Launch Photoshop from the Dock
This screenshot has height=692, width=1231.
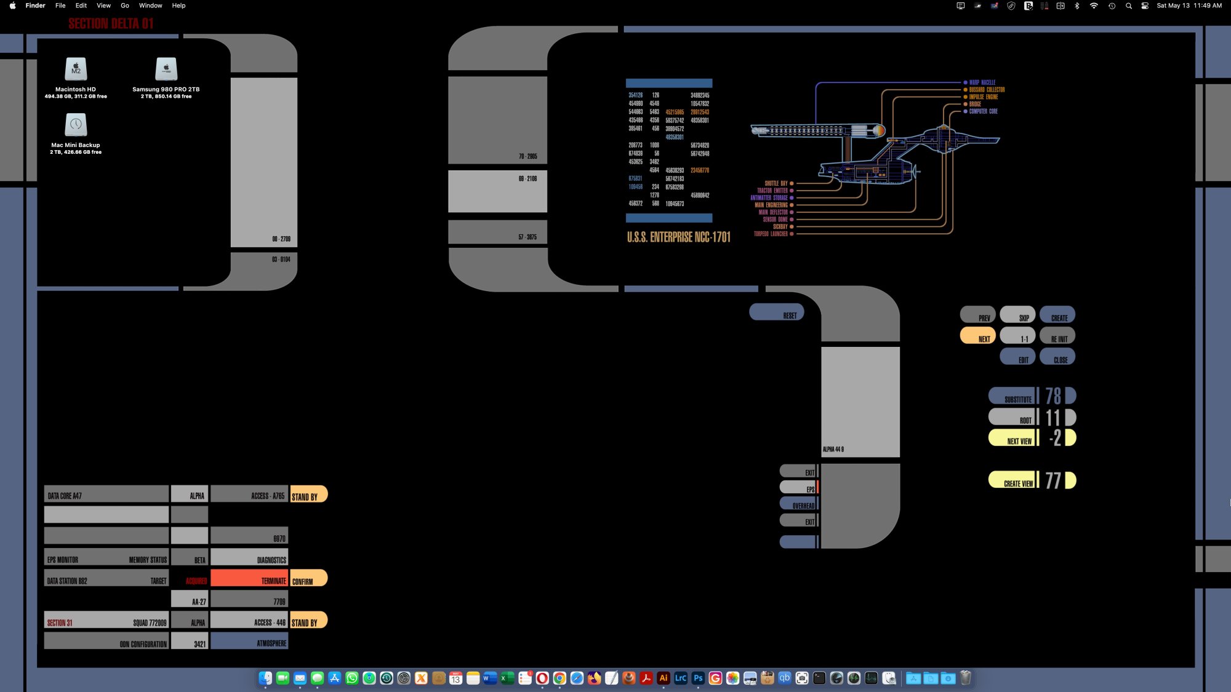[x=698, y=678]
